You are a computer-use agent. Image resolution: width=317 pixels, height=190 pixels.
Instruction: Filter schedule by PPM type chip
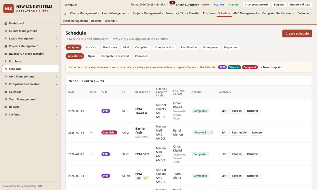click(126, 48)
